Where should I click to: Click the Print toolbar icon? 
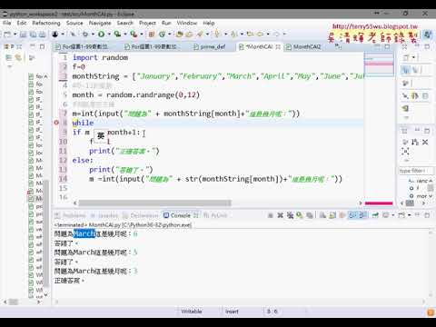coord(43,35)
